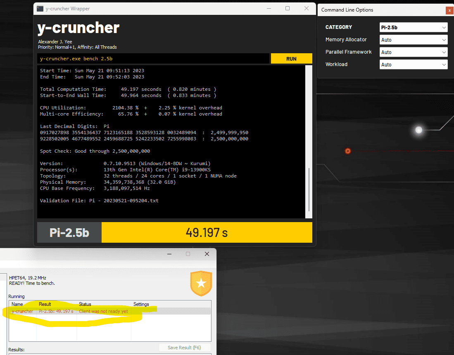Click the console output scrollbar thumb
This screenshot has width=454, height=355.
click(309, 189)
